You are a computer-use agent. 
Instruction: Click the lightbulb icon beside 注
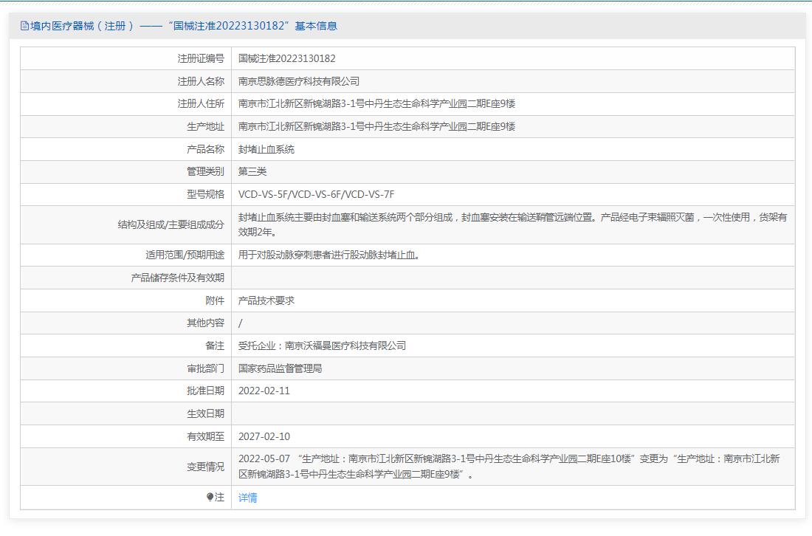point(210,498)
